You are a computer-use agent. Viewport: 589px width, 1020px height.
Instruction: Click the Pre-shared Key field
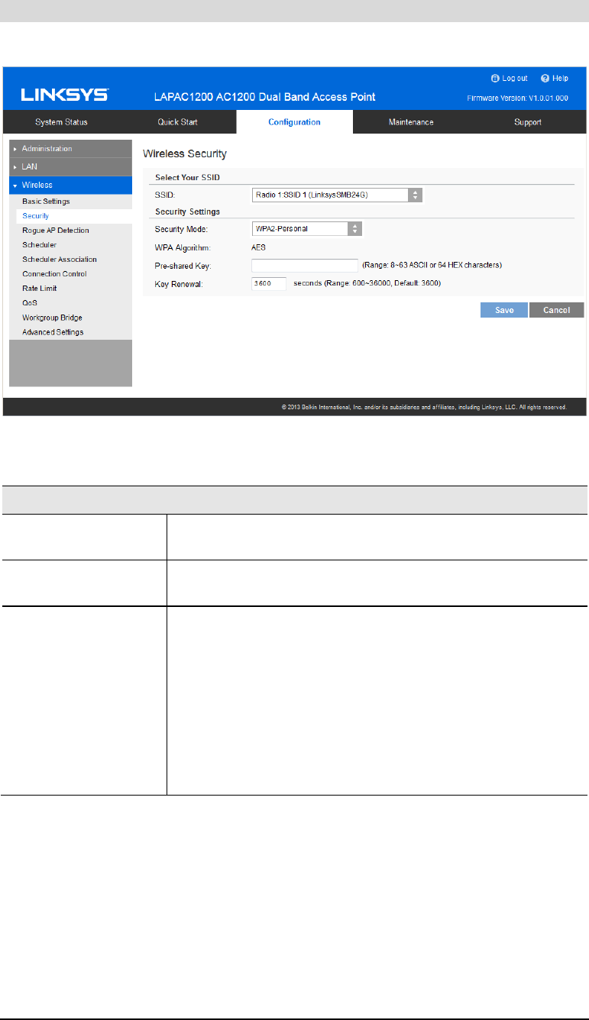tap(305, 265)
